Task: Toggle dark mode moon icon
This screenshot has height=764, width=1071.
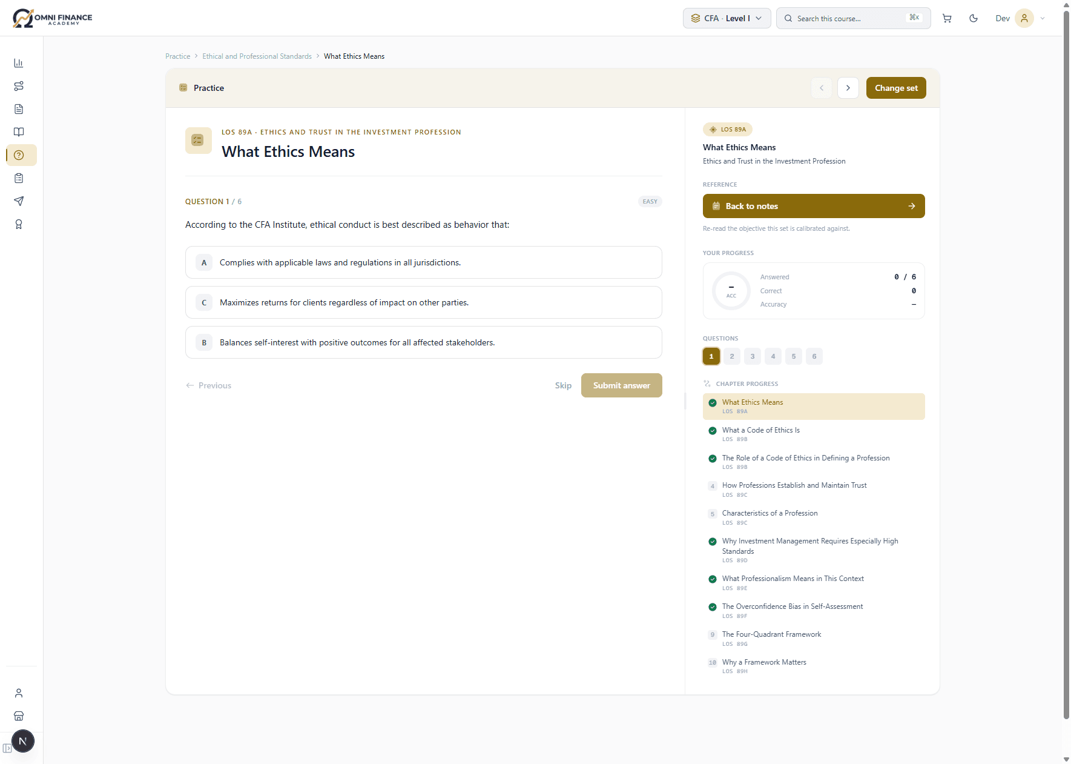Action: (x=974, y=18)
